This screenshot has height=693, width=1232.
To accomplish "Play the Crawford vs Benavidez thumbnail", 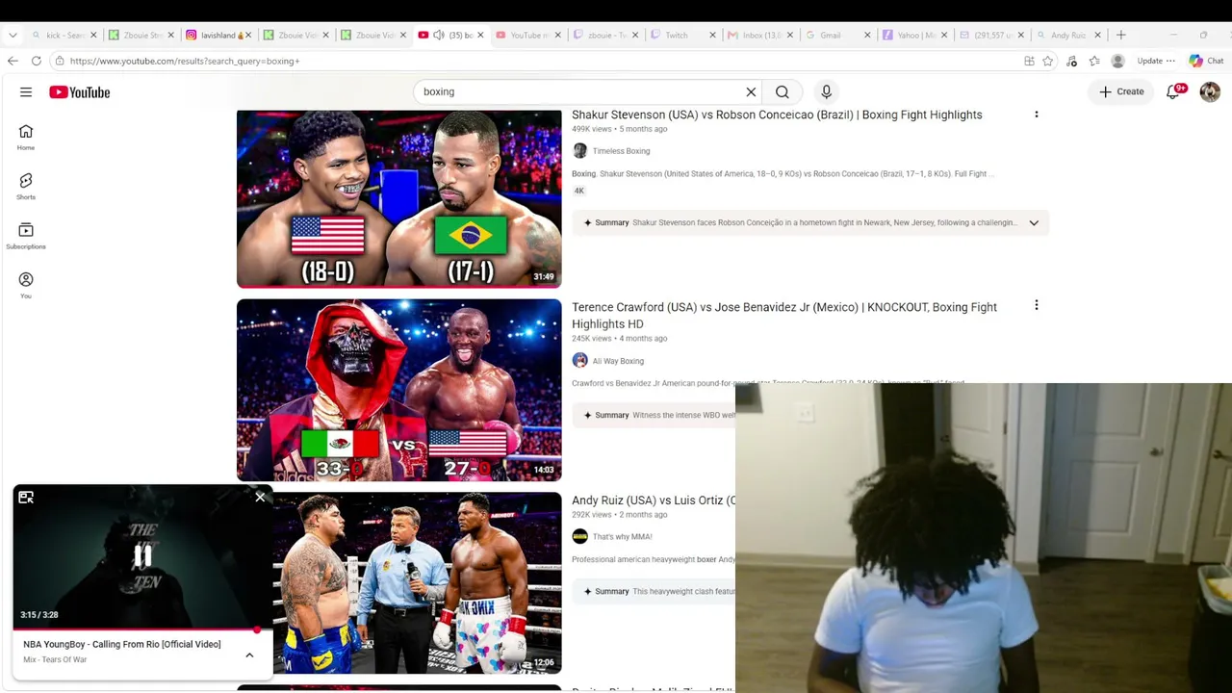I will [398, 390].
